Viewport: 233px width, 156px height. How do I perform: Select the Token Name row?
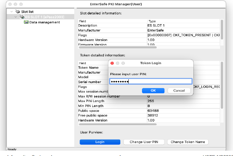click(93, 68)
